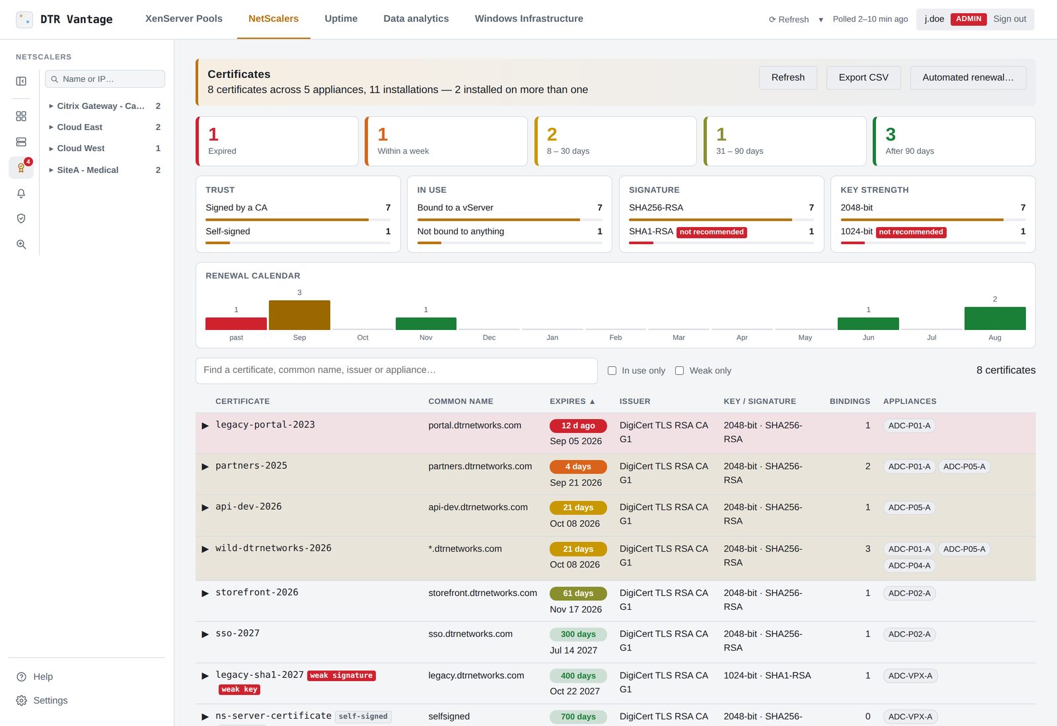The width and height of the screenshot is (1057, 726).
Task: Switch to Data analytics tab
Action: click(x=416, y=19)
